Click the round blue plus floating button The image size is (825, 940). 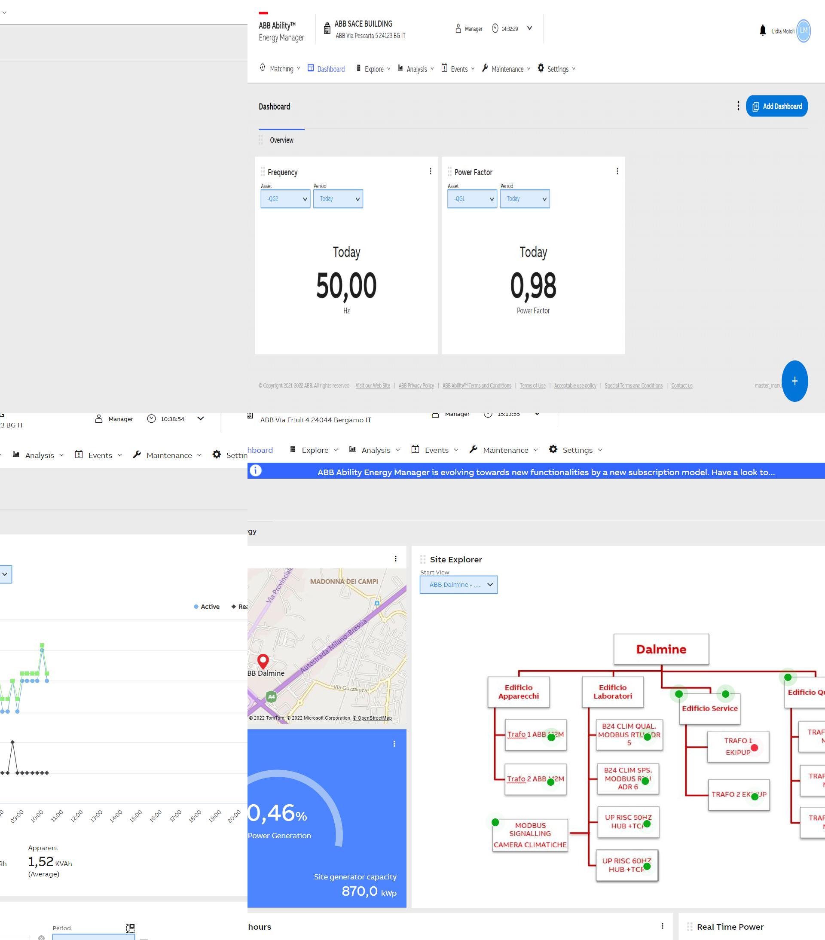[794, 381]
